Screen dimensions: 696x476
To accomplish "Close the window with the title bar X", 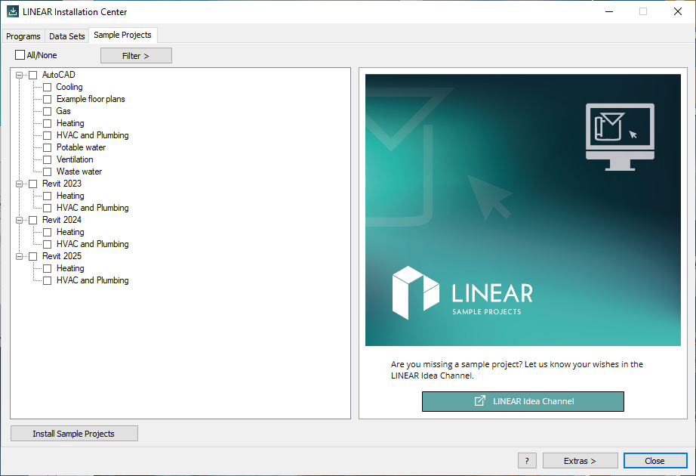I will click(678, 11).
